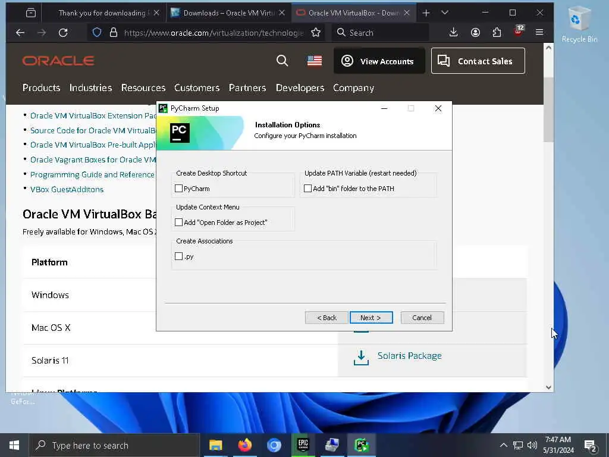Download the Solaris Package

coord(409,356)
